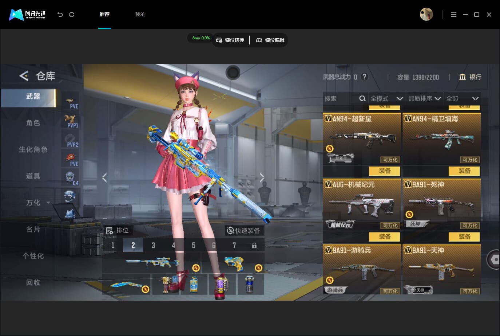This screenshot has width=500, height=336.
Task: Select the AUG-机械纪元 weapon card
Action: [362, 204]
